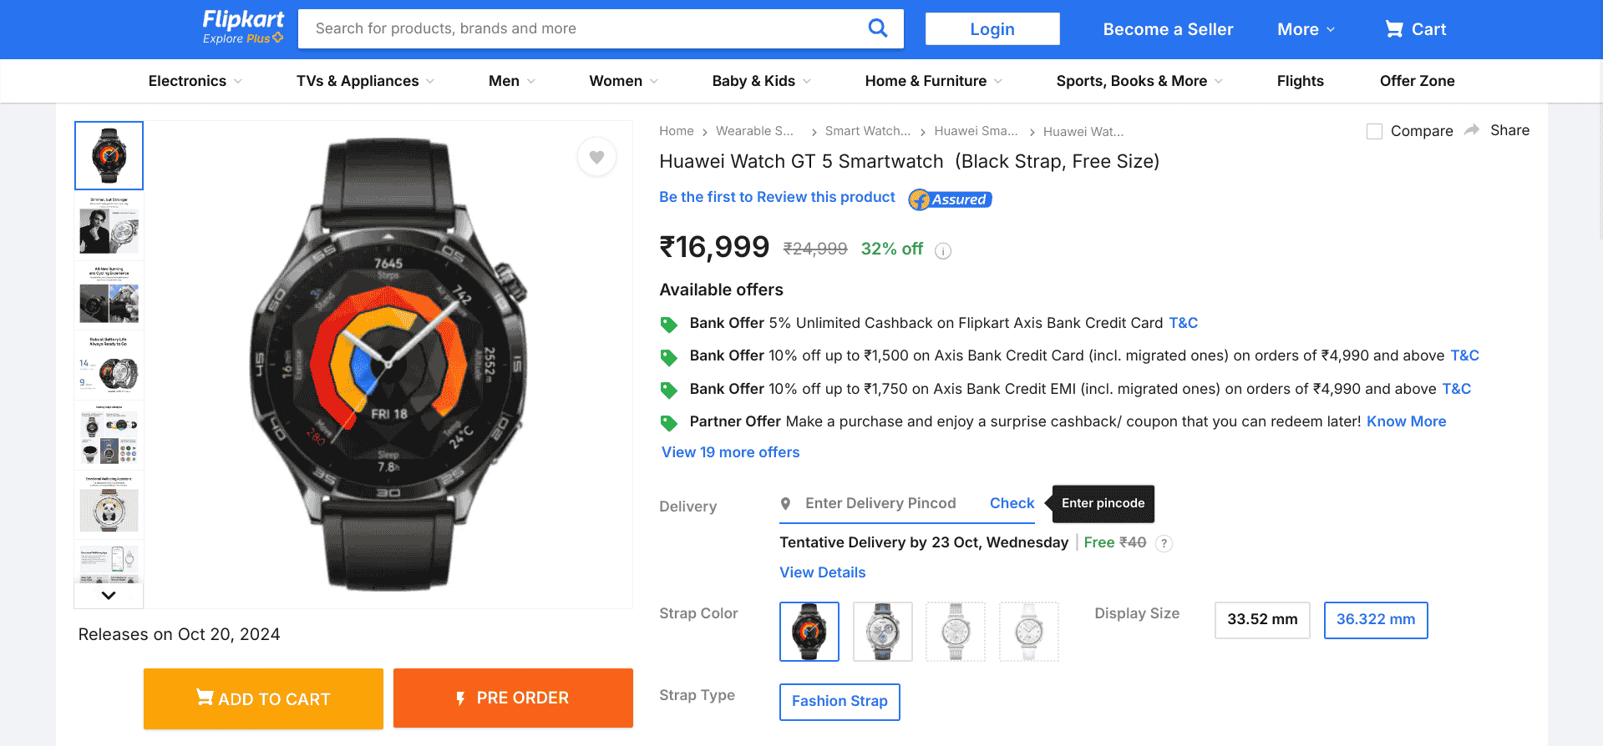Image resolution: width=1603 pixels, height=746 pixels.
Task: Select 33.52 mm display size
Action: click(x=1261, y=620)
